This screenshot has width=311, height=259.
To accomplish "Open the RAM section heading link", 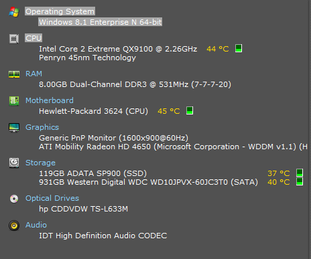I will pyautogui.click(x=34, y=74).
